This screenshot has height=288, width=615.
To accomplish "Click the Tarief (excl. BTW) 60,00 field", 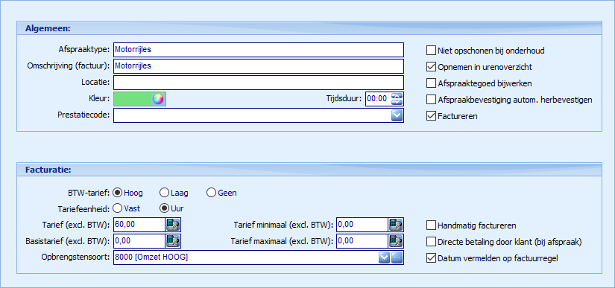I will pos(139,225).
